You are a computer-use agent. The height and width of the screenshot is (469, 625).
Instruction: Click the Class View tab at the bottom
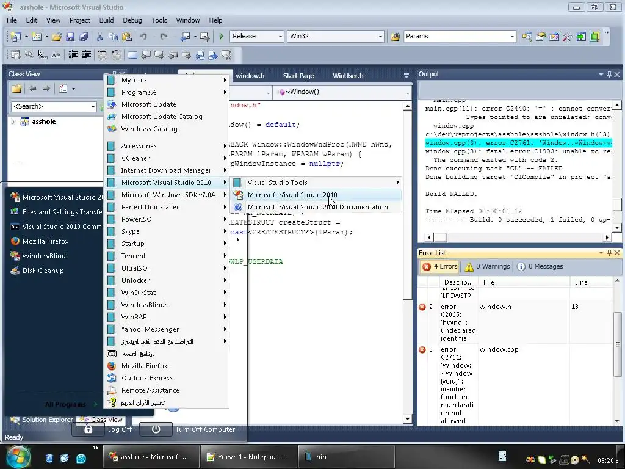pyautogui.click(x=101, y=420)
